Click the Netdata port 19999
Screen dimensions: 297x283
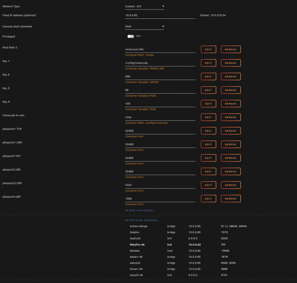(225, 251)
